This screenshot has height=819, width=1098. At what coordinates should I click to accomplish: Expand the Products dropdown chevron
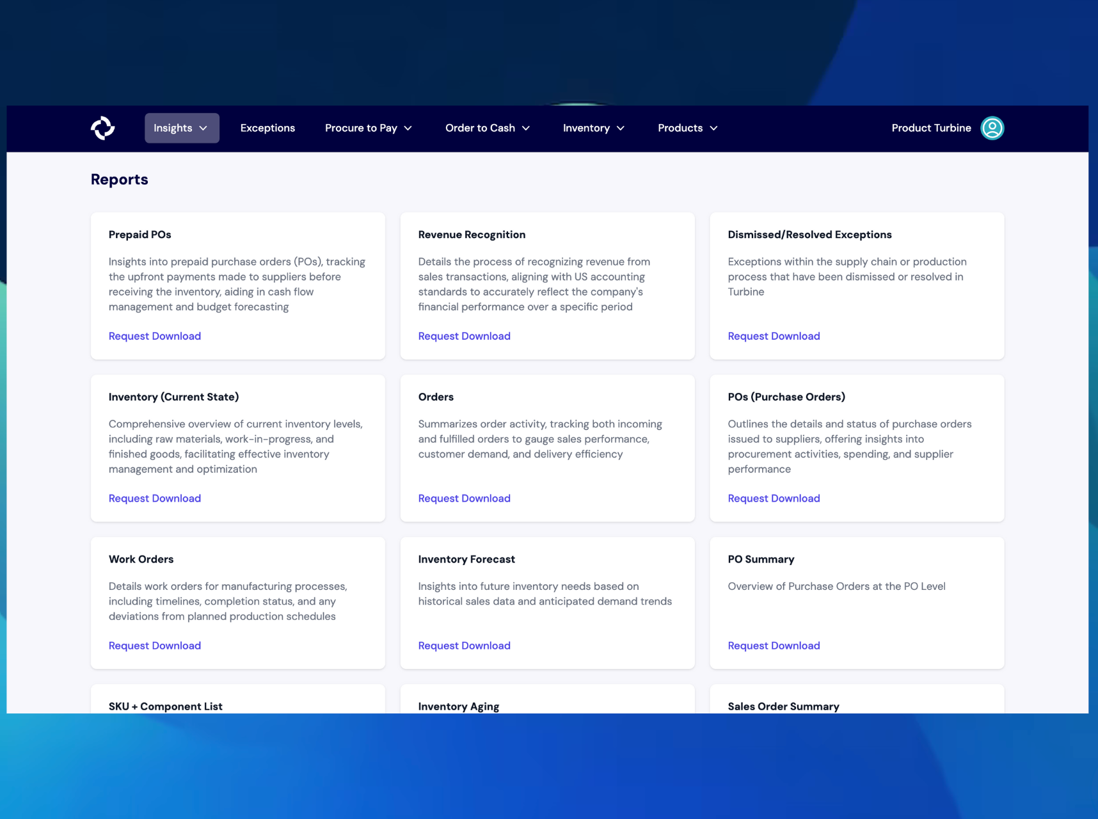click(x=713, y=128)
